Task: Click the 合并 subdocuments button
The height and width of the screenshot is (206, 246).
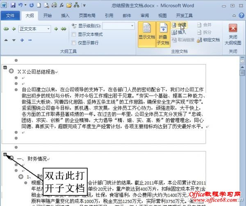Action: click(x=204, y=25)
